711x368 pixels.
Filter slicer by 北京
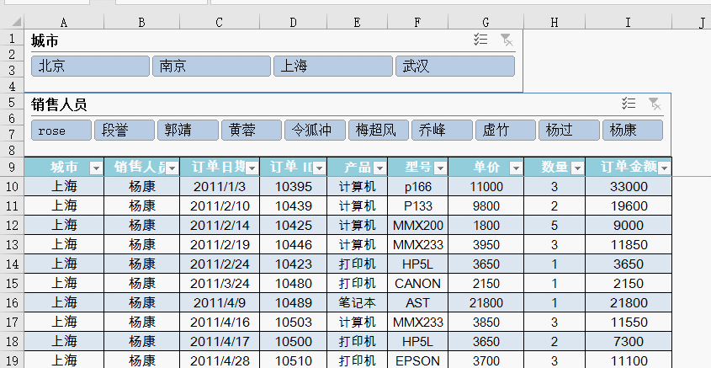[90, 67]
